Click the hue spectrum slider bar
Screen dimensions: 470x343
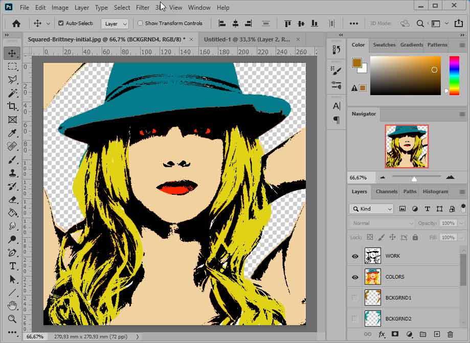454,76
